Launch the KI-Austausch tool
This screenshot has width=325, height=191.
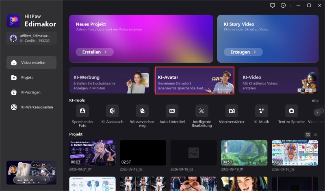113,111
